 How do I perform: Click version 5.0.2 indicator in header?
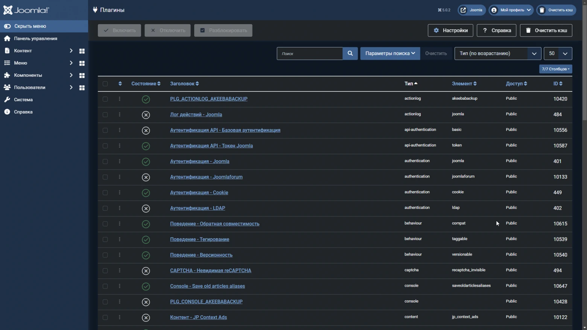(x=444, y=10)
